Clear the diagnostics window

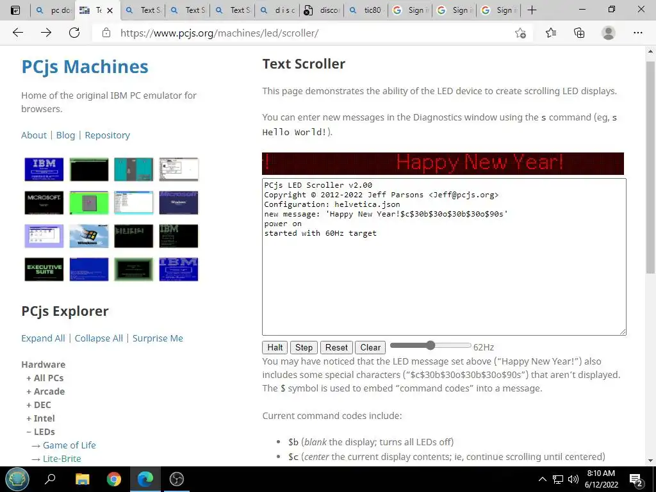pos(370,347)
